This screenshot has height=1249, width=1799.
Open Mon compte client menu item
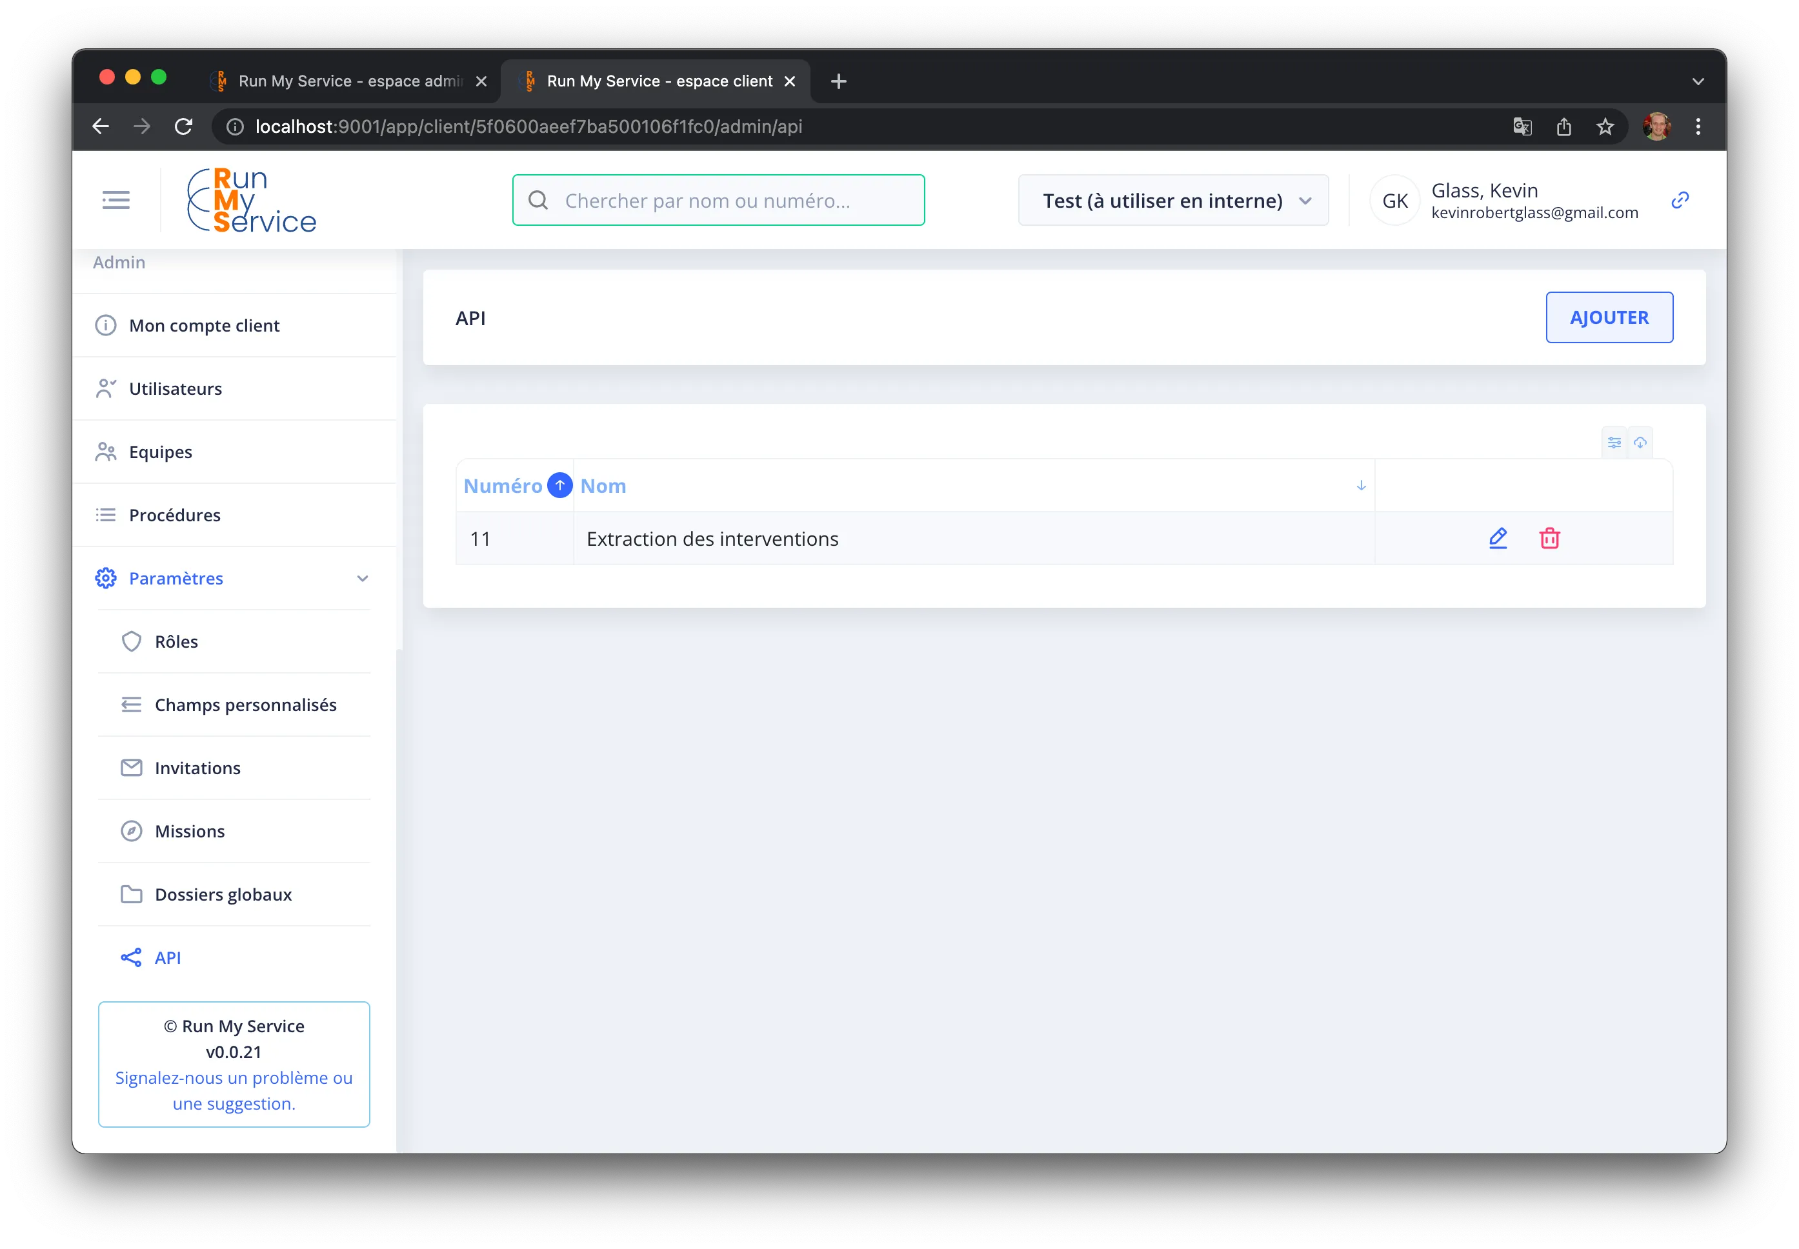[234, 326]
